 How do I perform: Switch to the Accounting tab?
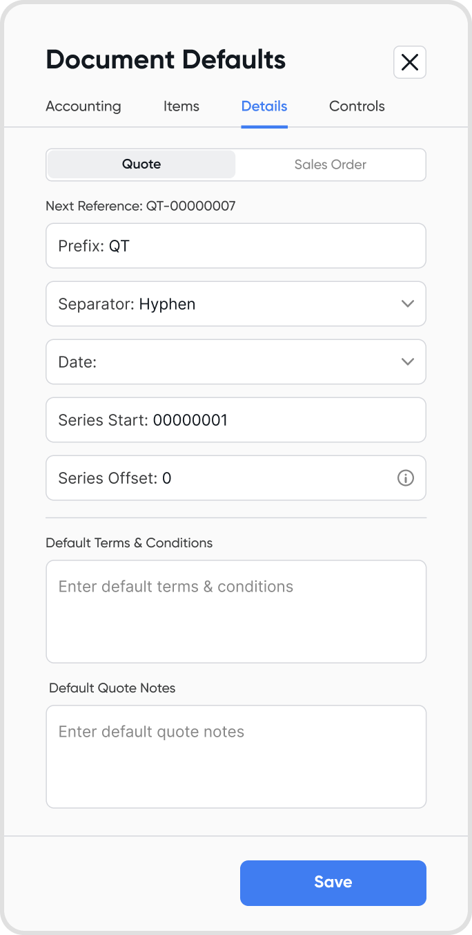(x=83, y=106)
